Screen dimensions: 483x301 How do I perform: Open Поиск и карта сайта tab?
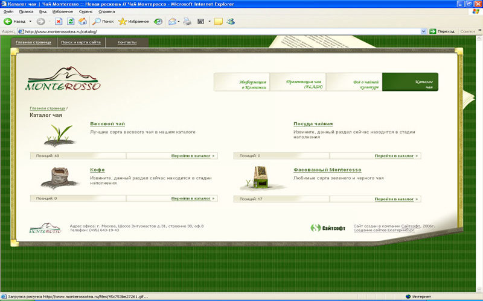point(81,42)
